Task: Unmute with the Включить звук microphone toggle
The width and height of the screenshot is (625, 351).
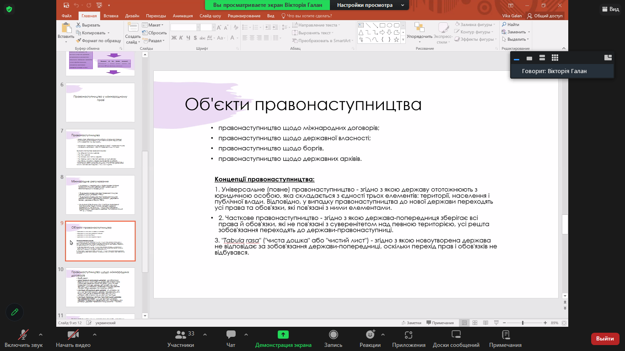Action: point(22,335)
